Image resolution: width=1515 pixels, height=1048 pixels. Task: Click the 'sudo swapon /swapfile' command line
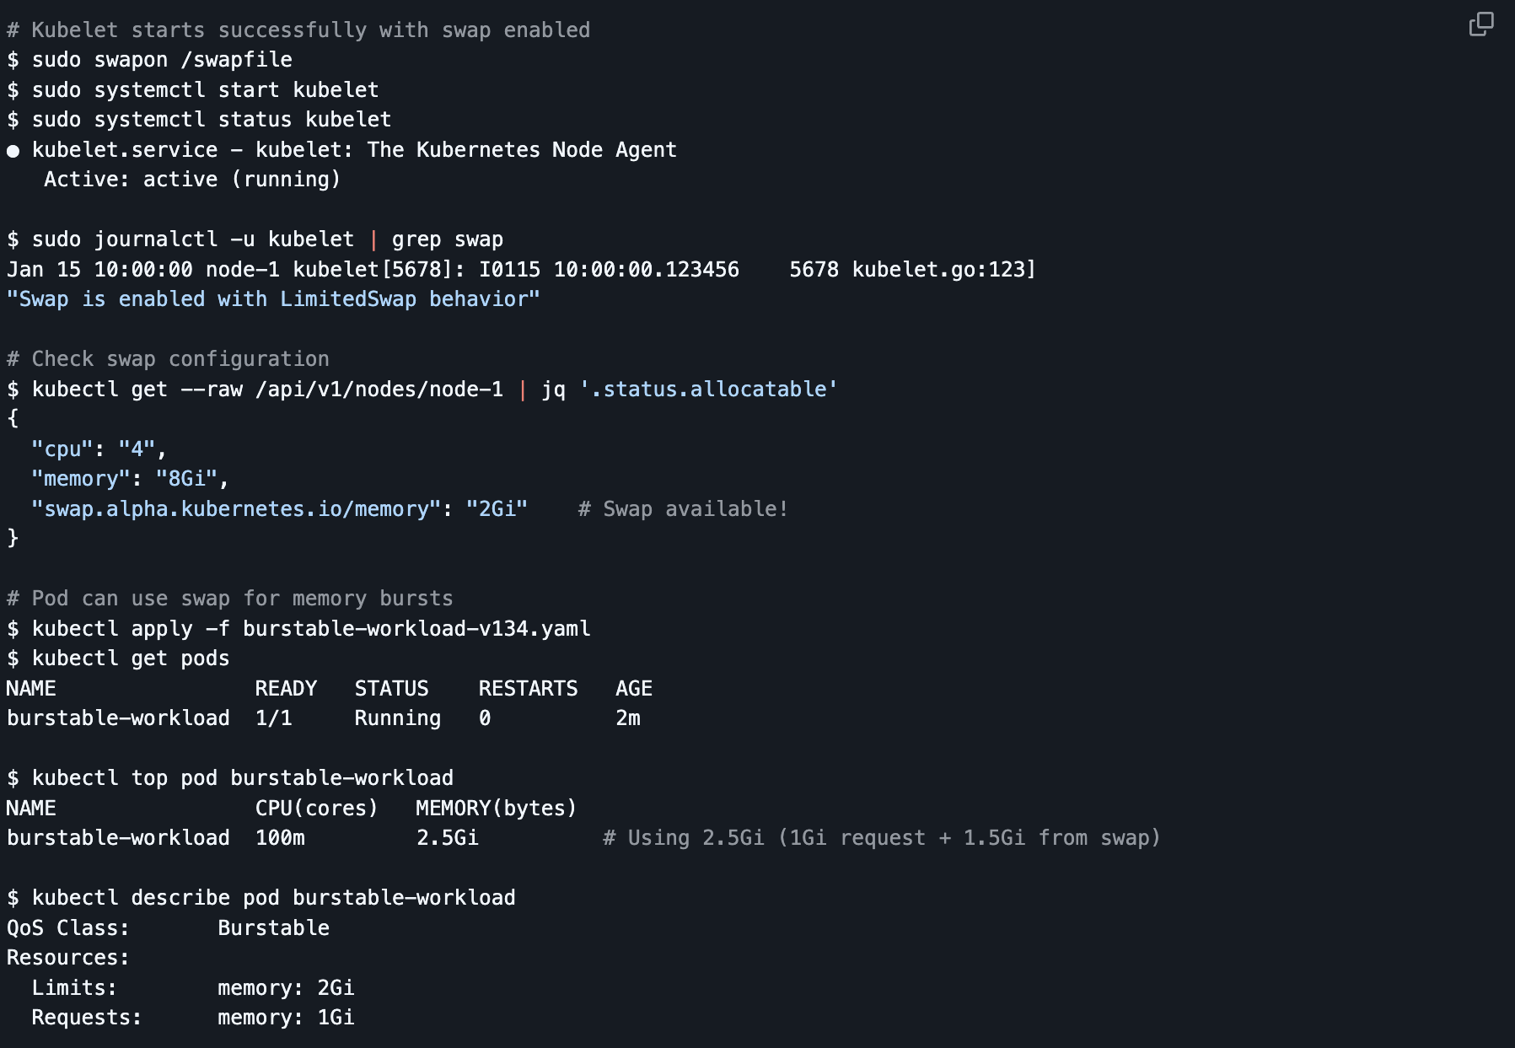(161, 60)
